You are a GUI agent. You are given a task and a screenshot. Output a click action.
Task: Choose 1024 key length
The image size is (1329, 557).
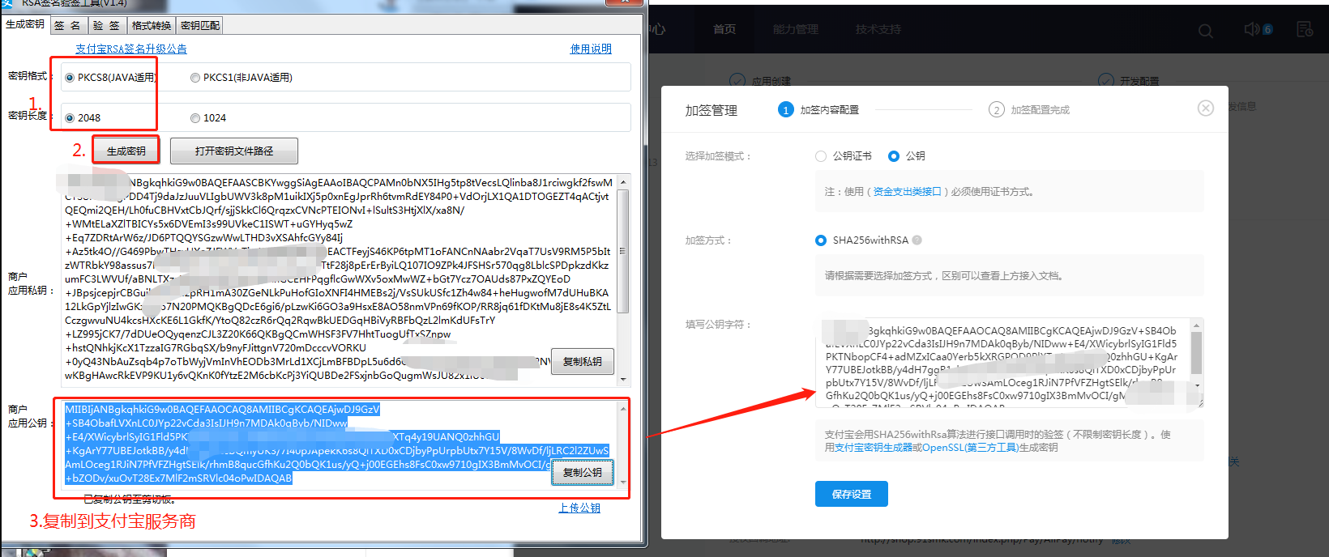coord(208,118)
